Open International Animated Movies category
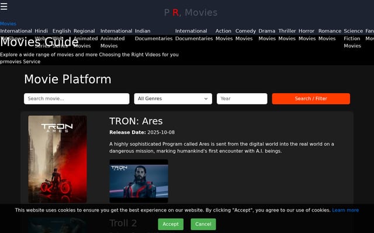This screenshot has width=374, height=233. 116,38
